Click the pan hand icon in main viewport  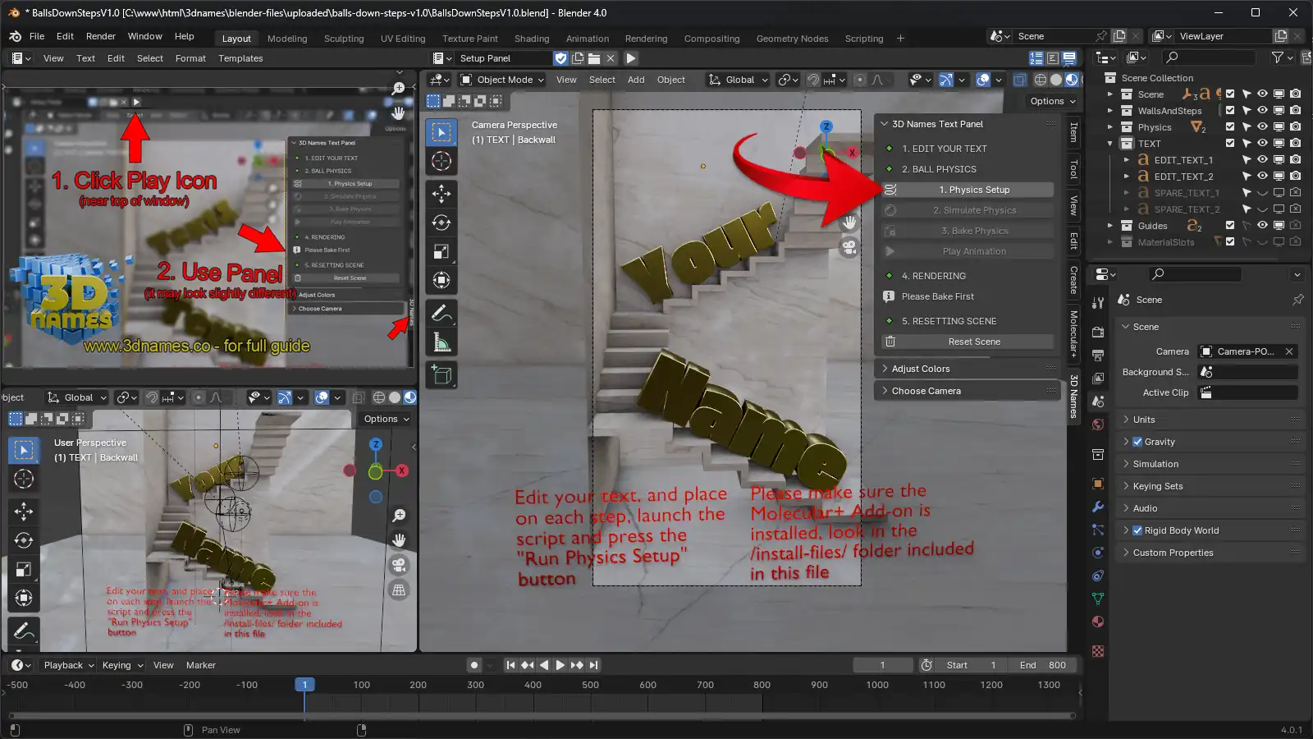coord(849,222)
